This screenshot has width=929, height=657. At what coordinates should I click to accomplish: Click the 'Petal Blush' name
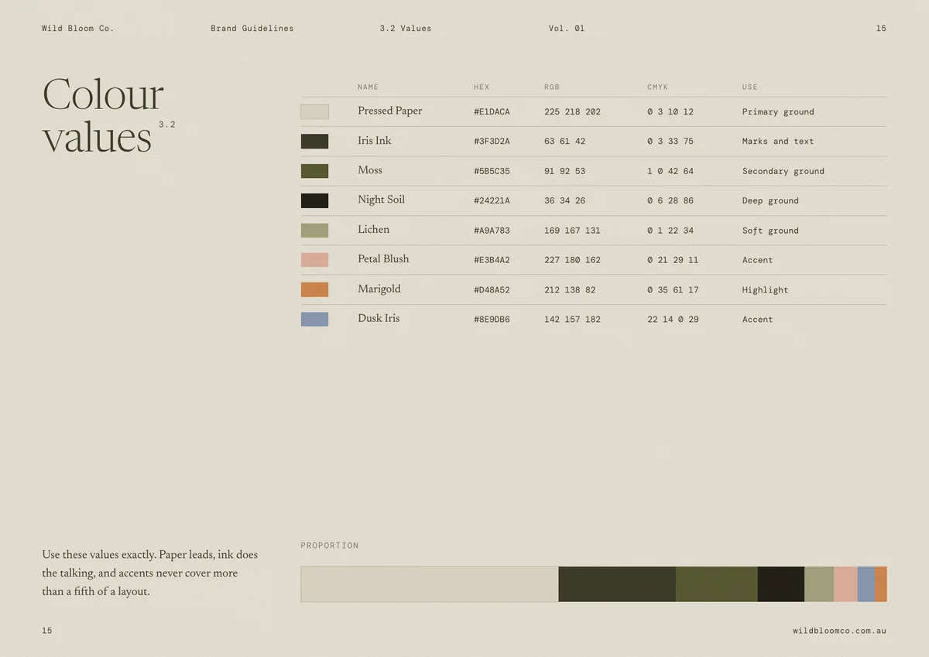click(x=383, y=259)
